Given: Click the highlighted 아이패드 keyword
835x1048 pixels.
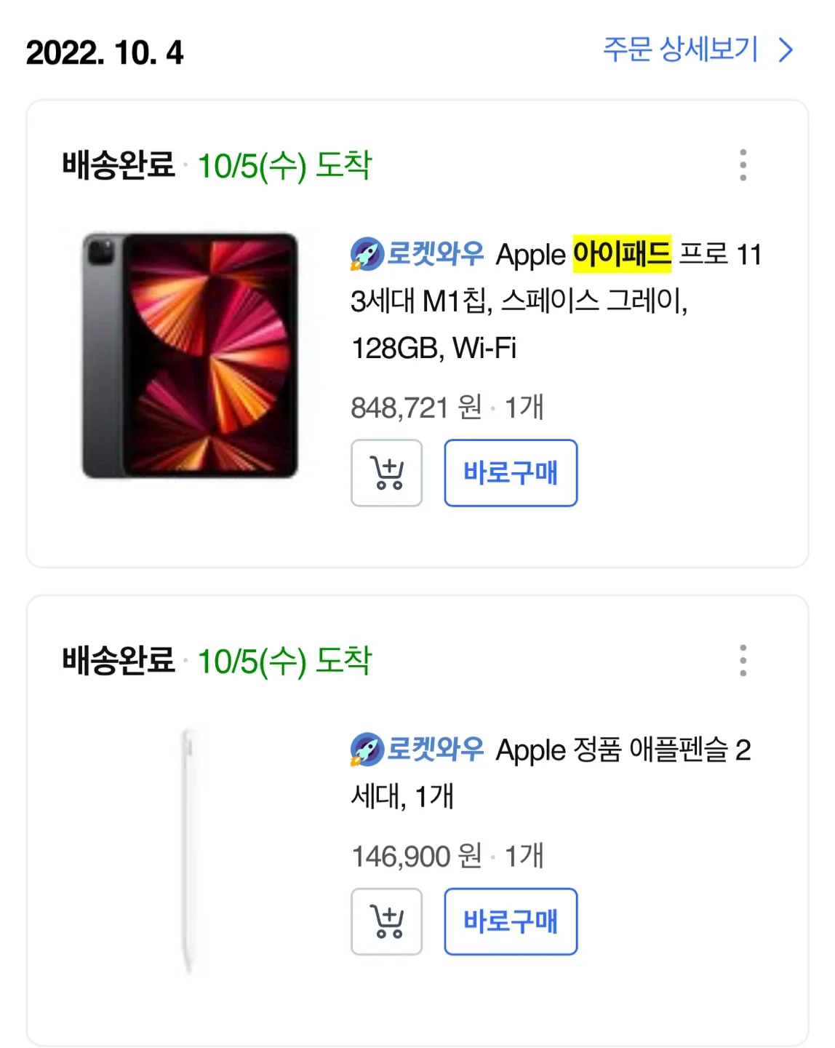Looking at the screenshot, I should pyautogui.click(x=621, y=254).
